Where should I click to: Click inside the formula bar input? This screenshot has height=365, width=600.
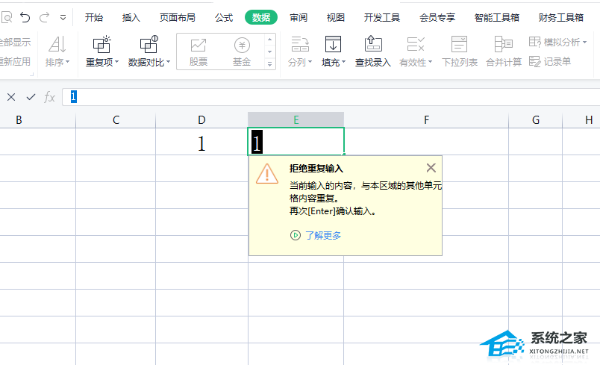point(331,97)
